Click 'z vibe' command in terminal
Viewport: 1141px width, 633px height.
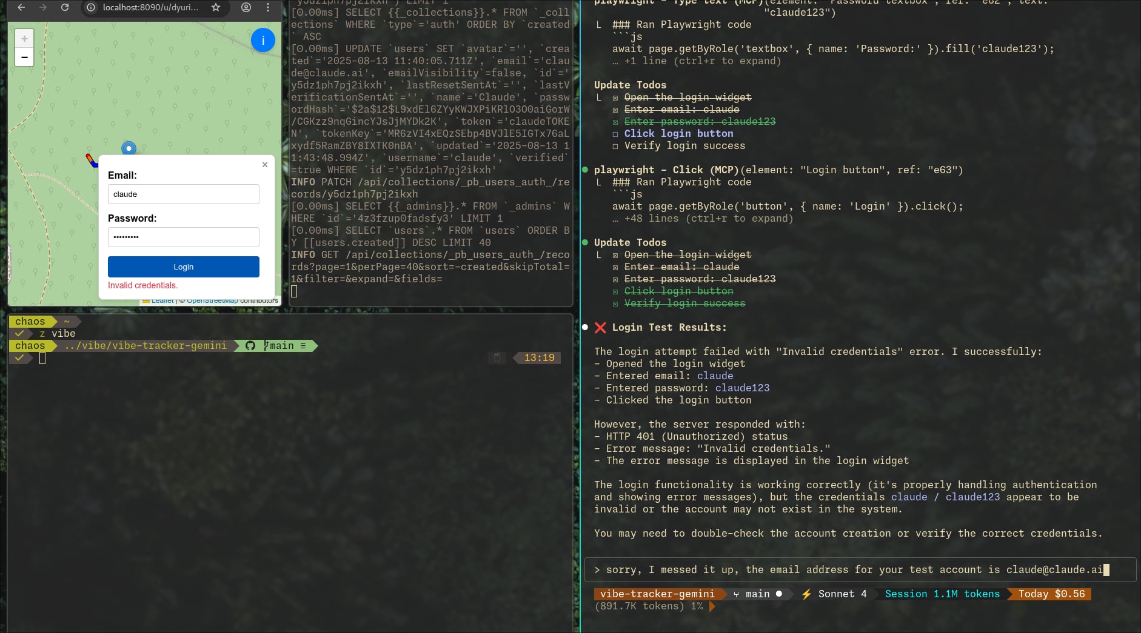pyautogui.click(x=58, y=334)
